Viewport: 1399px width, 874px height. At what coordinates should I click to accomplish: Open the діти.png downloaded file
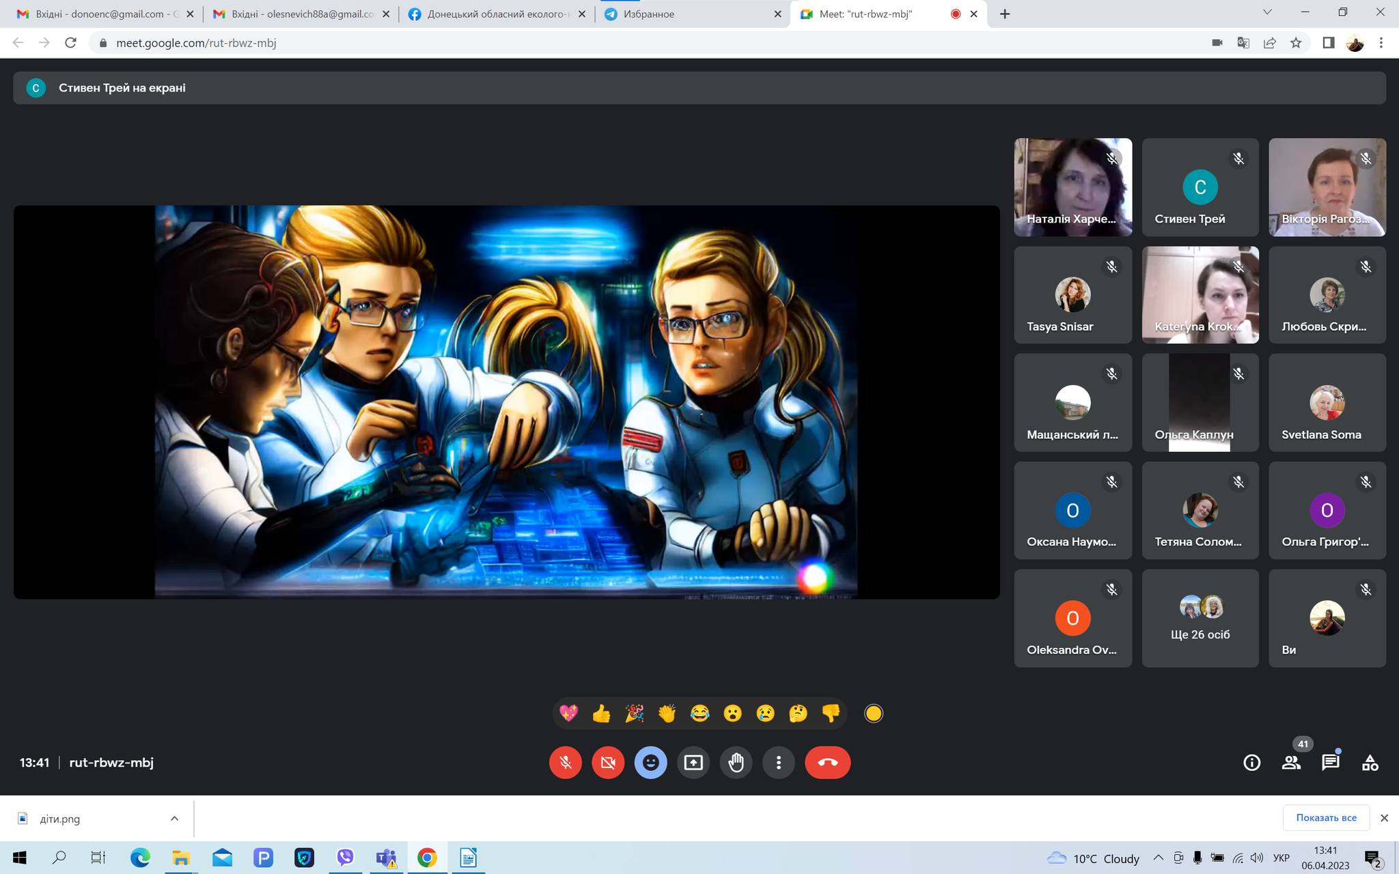point(60,819)
